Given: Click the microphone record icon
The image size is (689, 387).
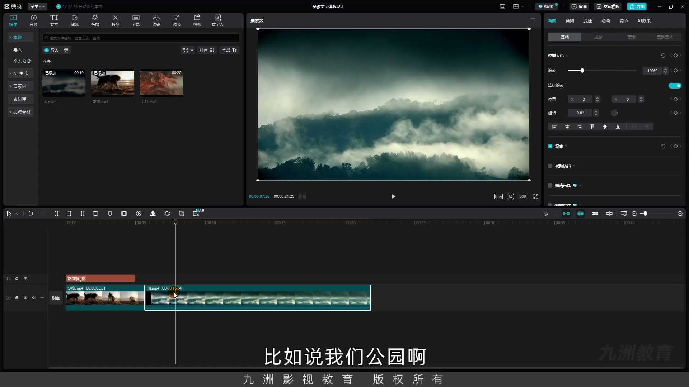Looking at the screenshot, I should [546, 214].
